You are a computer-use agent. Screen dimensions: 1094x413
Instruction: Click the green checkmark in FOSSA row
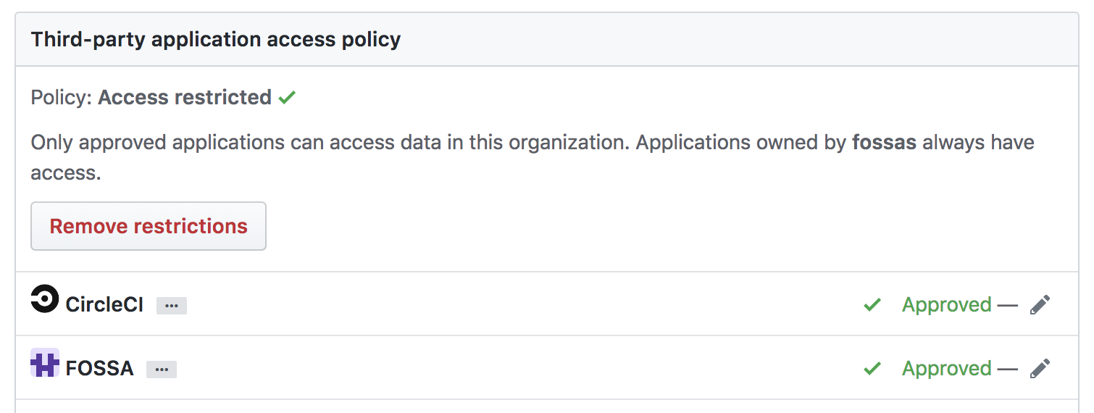pos(872,369)
